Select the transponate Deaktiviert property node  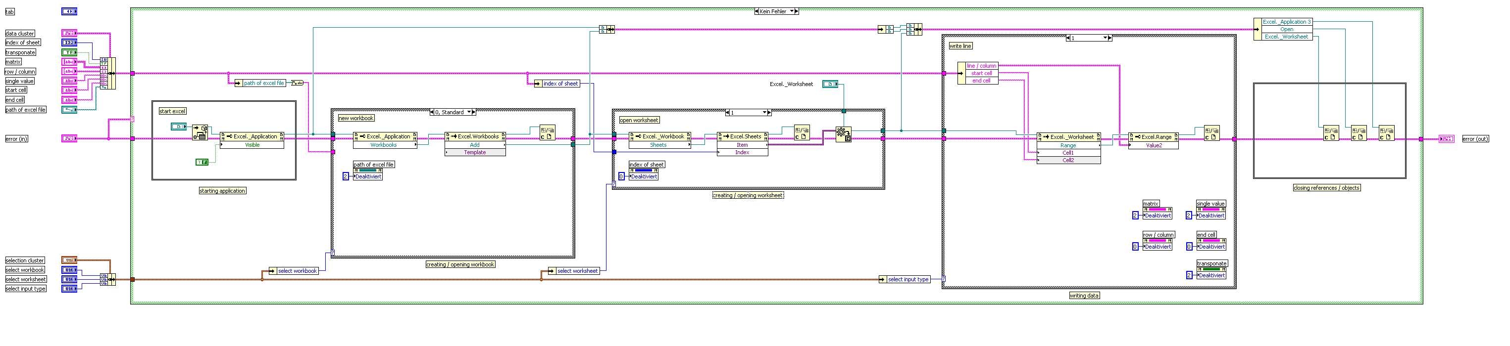coord(1211,272)
